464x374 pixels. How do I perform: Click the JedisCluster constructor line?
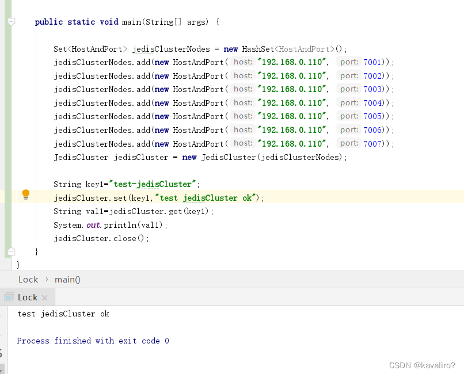pos(200,158)
